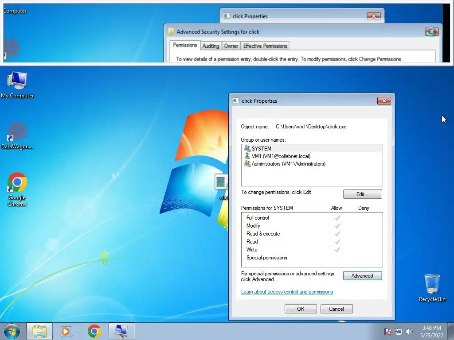Click the Allow checkmark for Write

337,250
